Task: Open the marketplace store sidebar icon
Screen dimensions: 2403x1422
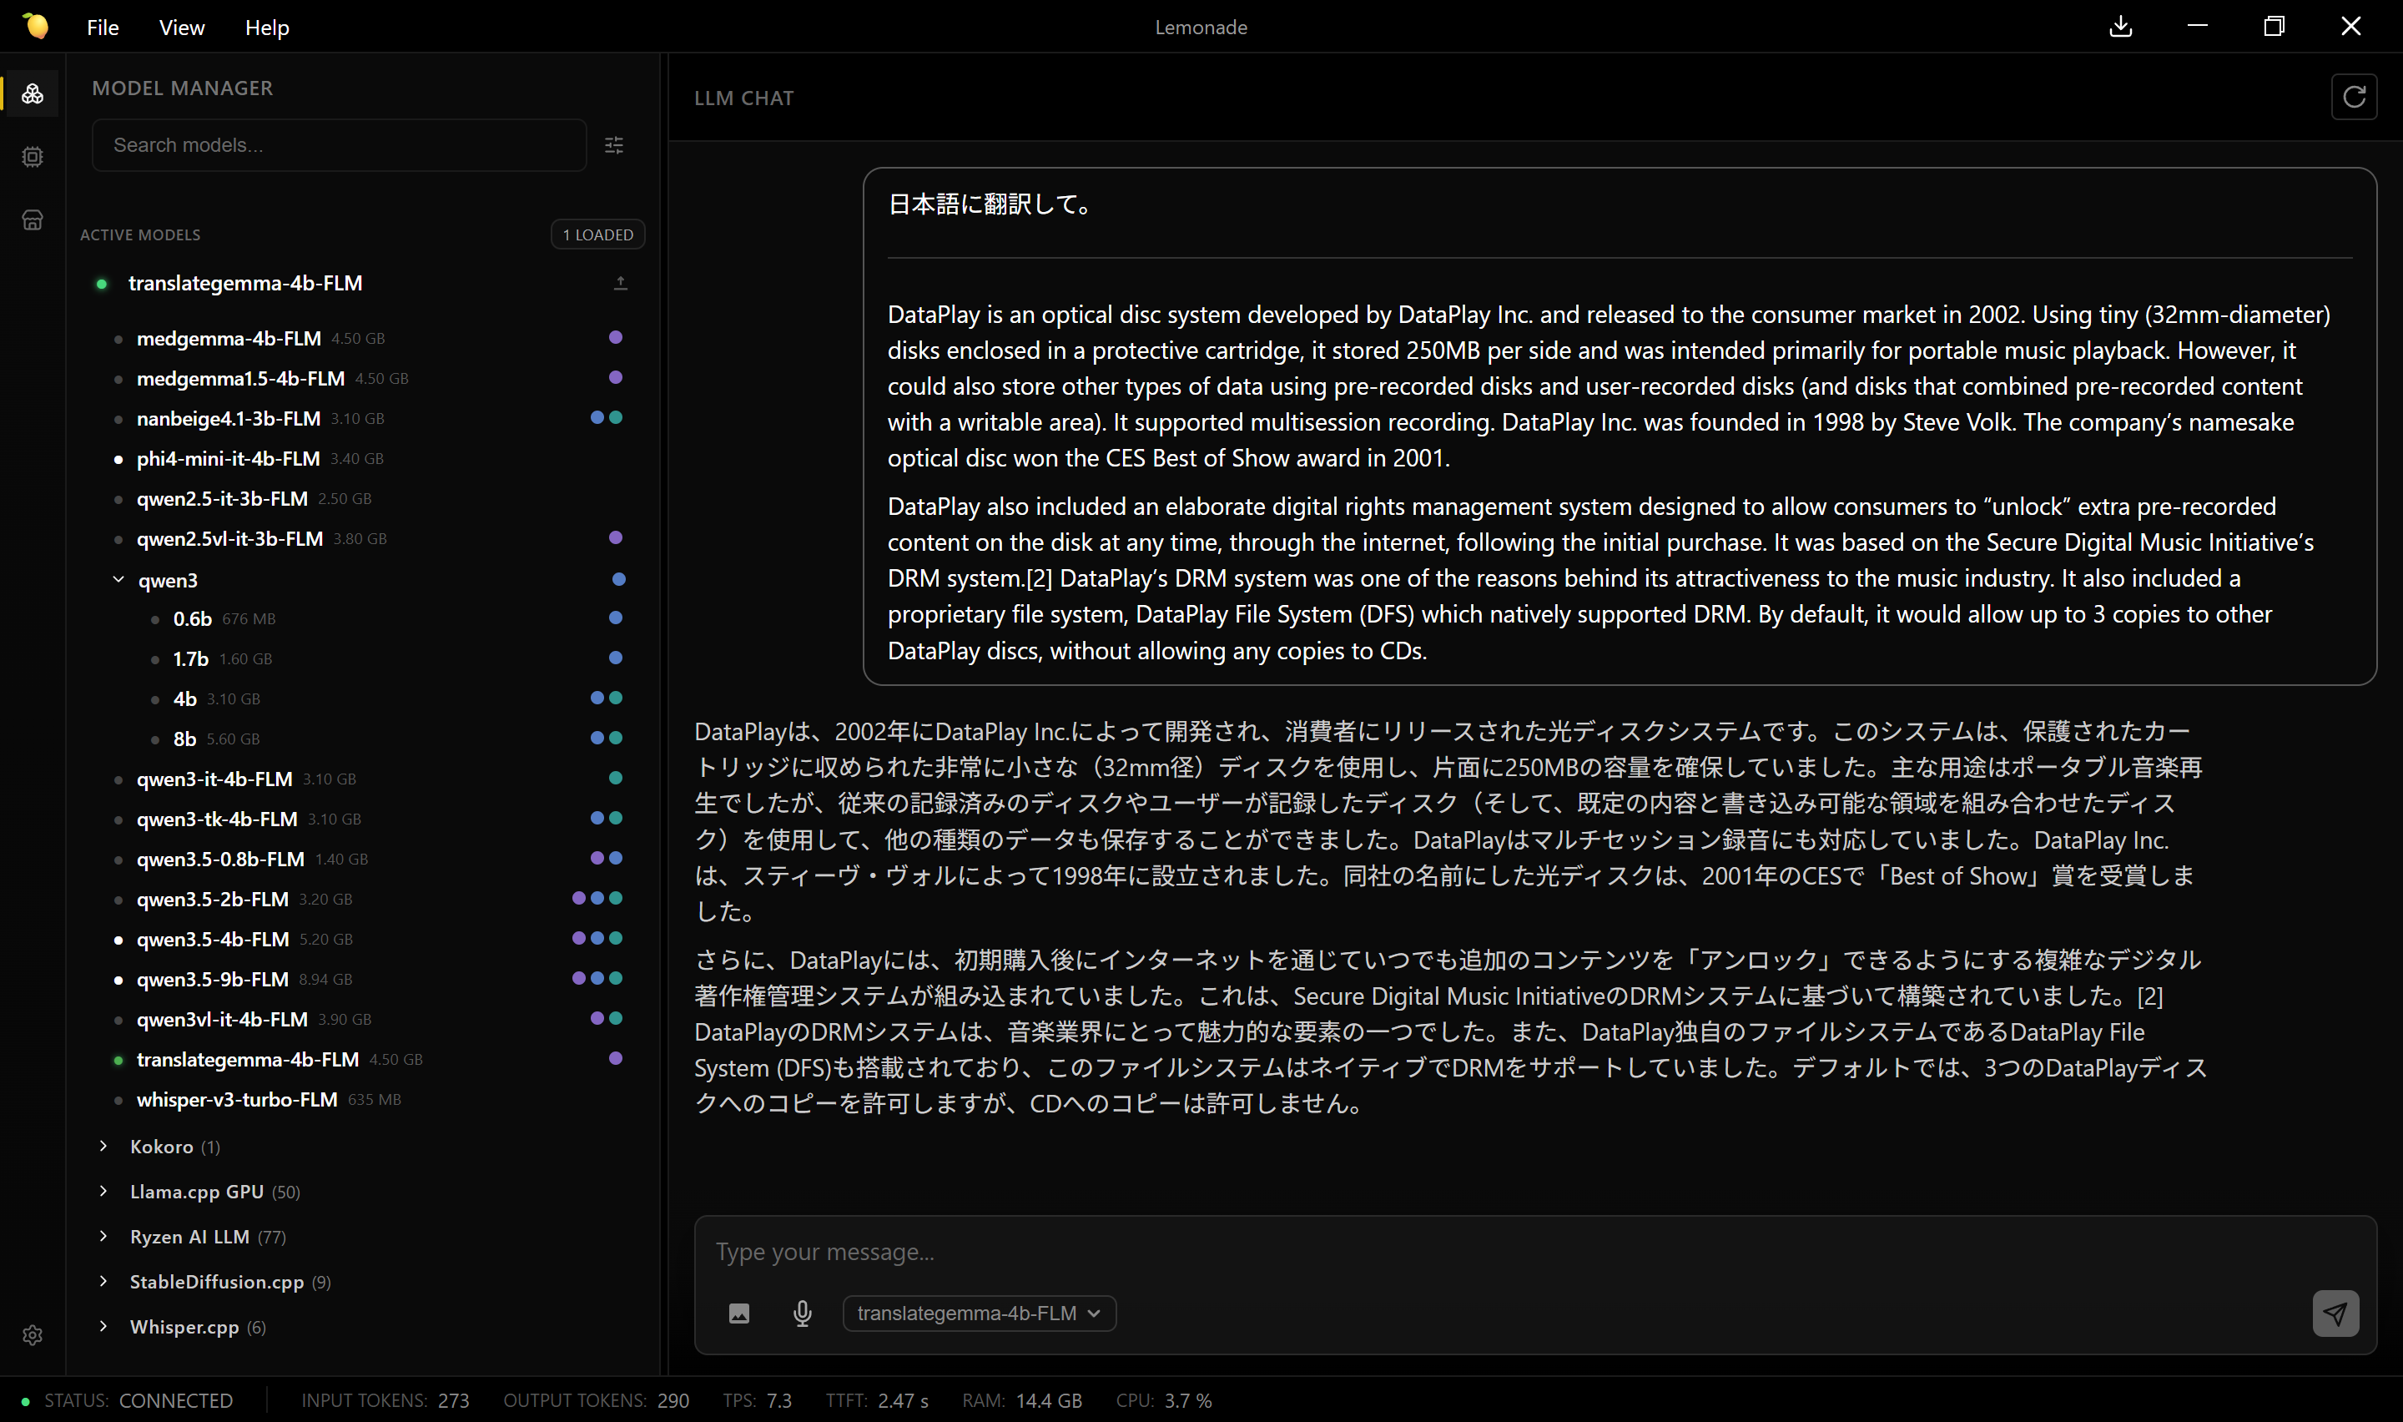Action: pyautogui.click(x=33, y=220)
